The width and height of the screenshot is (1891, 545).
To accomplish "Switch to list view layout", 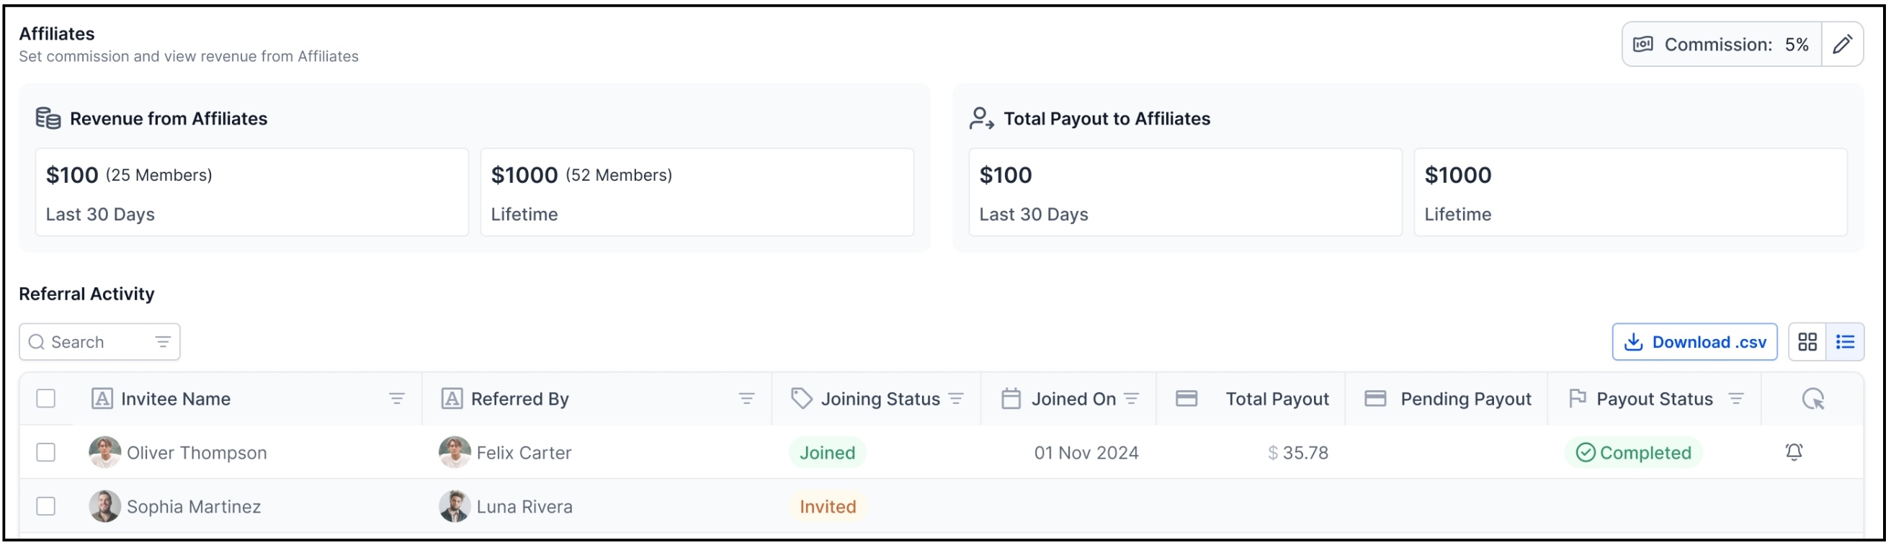I will click(x=1845, y=342).
